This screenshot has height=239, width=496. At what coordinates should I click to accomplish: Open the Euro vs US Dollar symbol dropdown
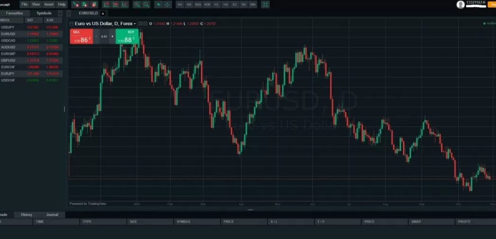135,24
